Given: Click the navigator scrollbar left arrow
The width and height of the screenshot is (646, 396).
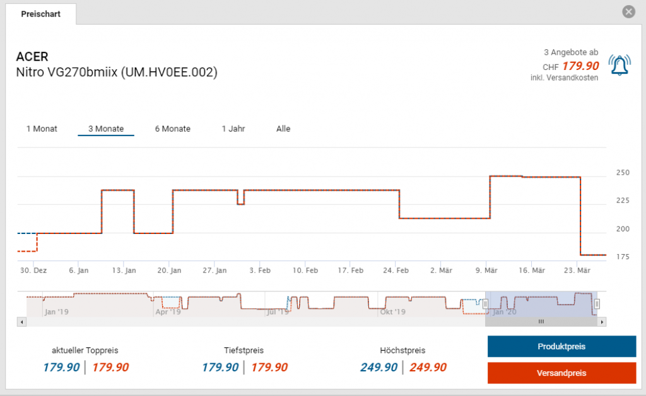Looking at the screenshot, I should (22, 322).
